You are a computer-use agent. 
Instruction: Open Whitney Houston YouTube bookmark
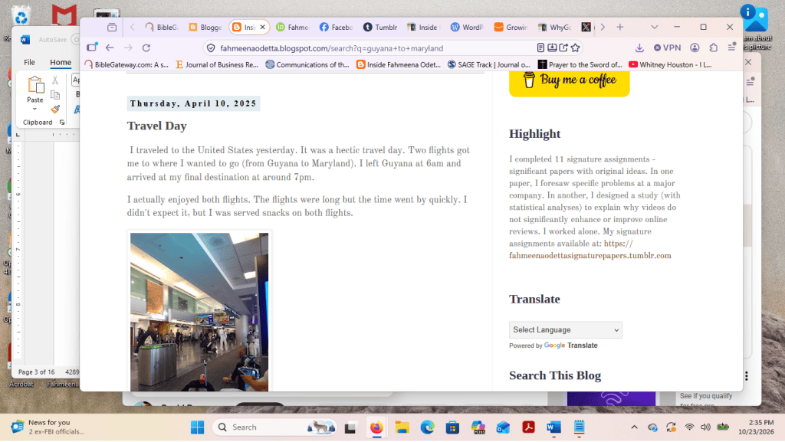[670, 64]
